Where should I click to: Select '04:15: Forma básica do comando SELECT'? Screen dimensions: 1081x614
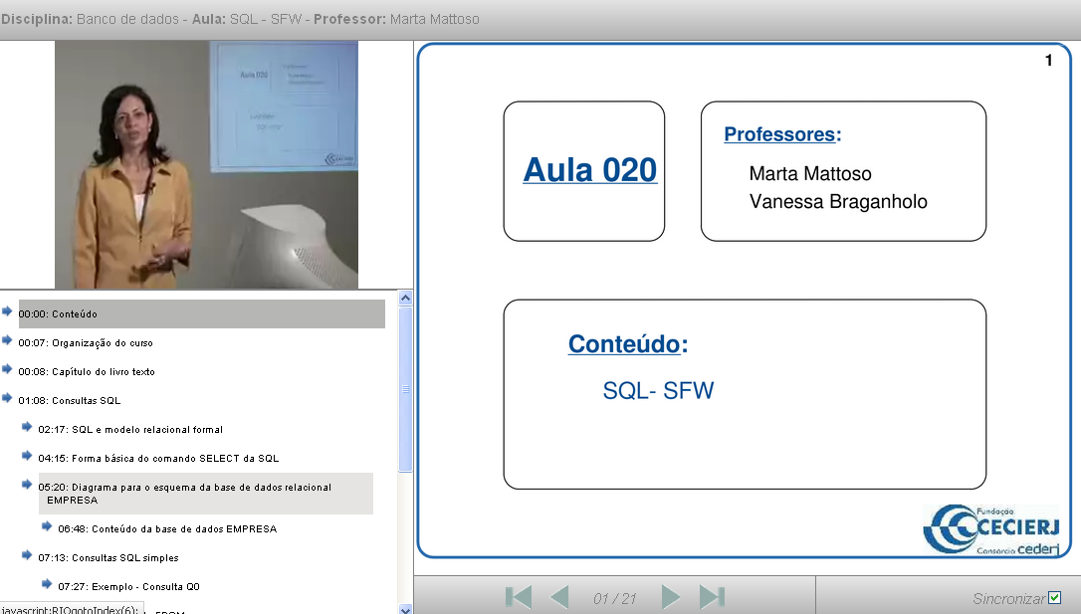click(x=158, y=459)
